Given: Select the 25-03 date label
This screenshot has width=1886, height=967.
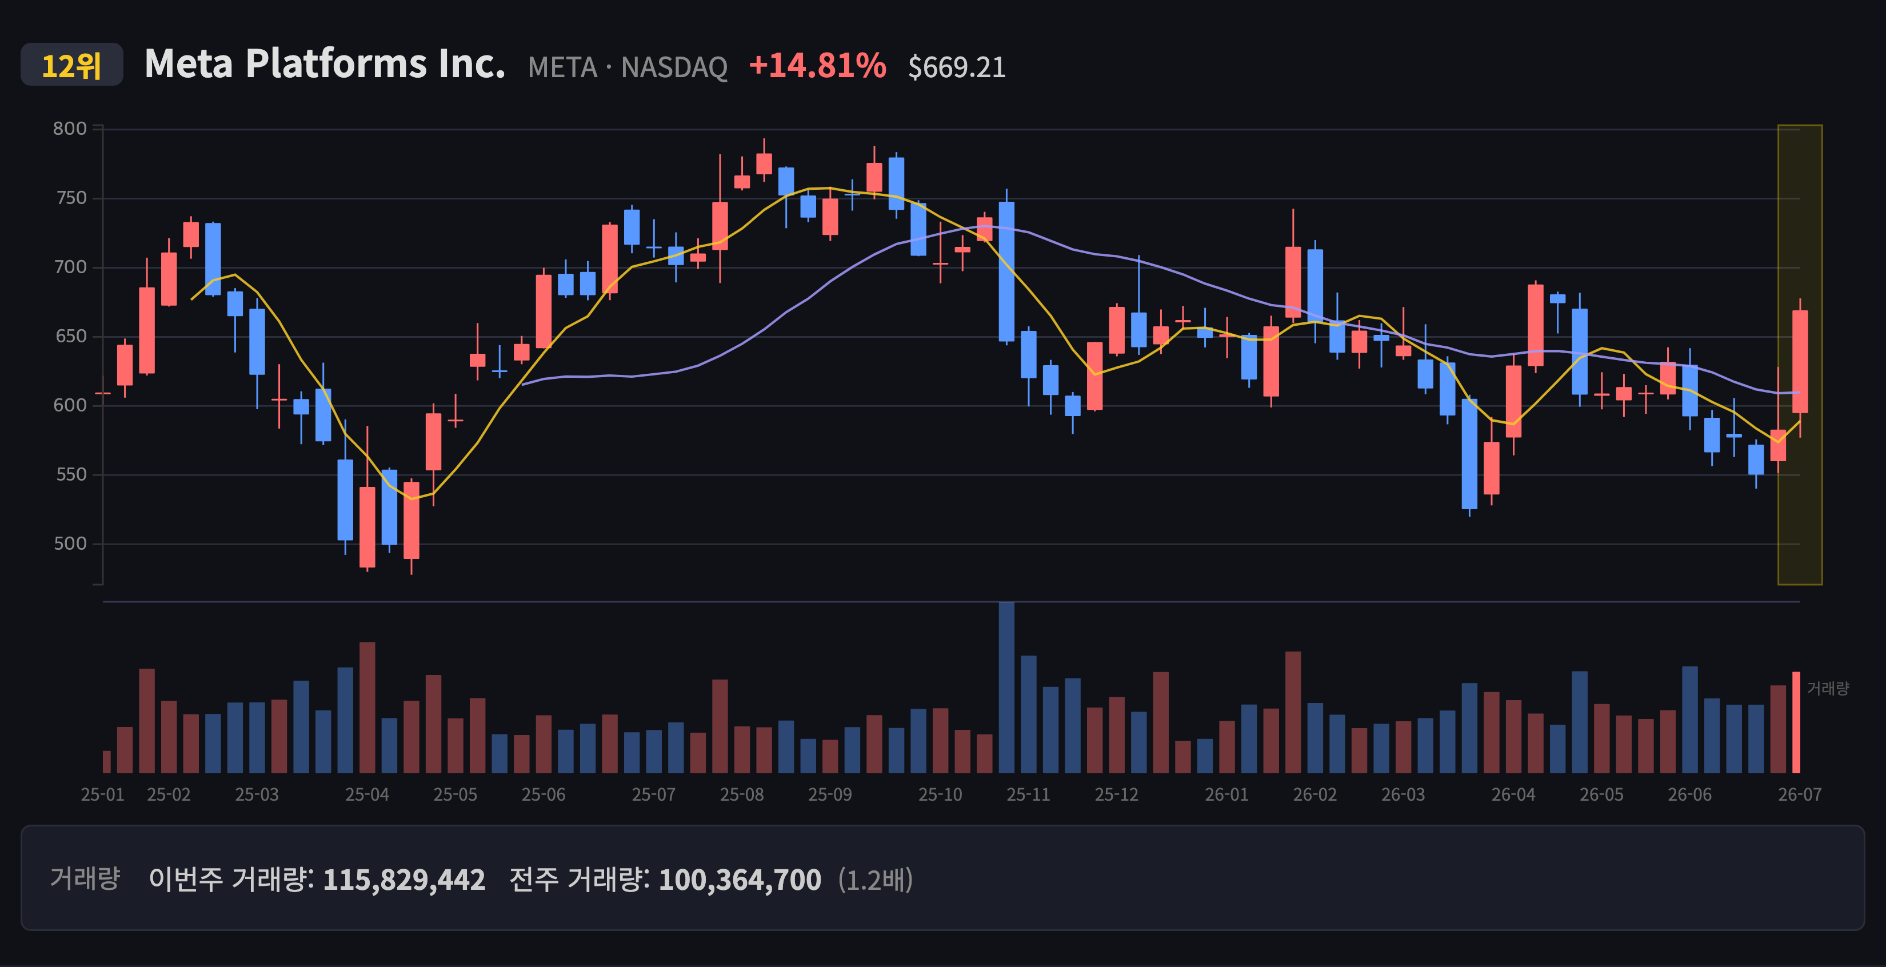Looking at the screenshot, I should [257, 795].
